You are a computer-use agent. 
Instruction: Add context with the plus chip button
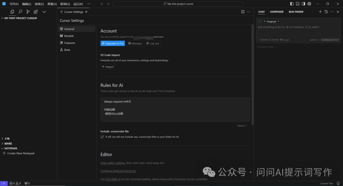tap(259, 21)
